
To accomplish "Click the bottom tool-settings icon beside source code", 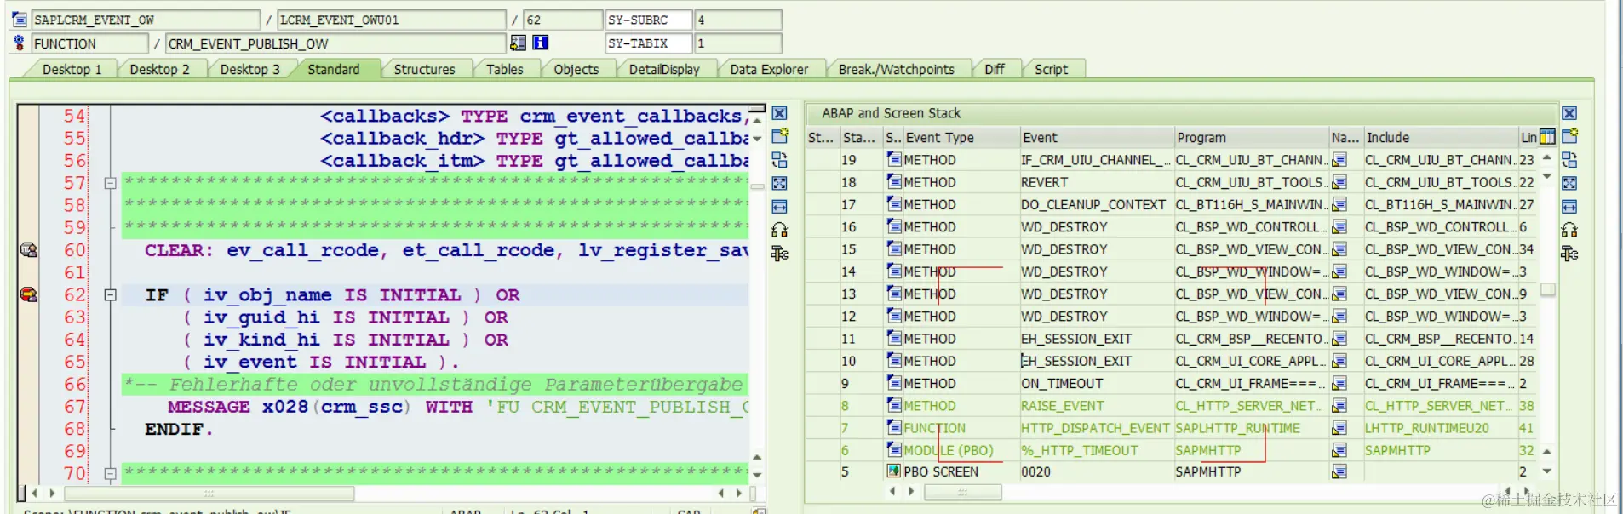I will tap(779, 254).
